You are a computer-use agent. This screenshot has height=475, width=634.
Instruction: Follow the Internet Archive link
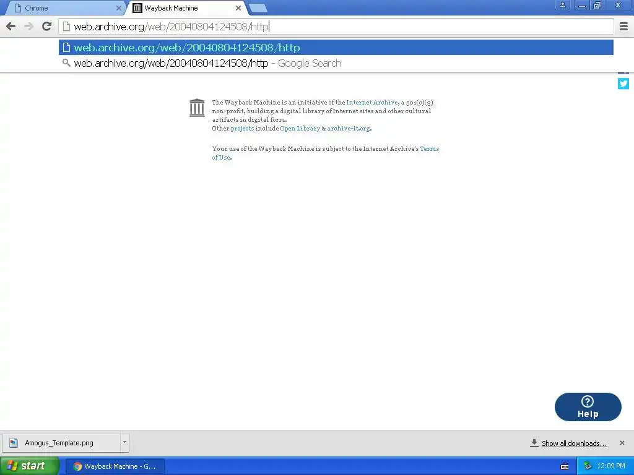tap(372, 103)
